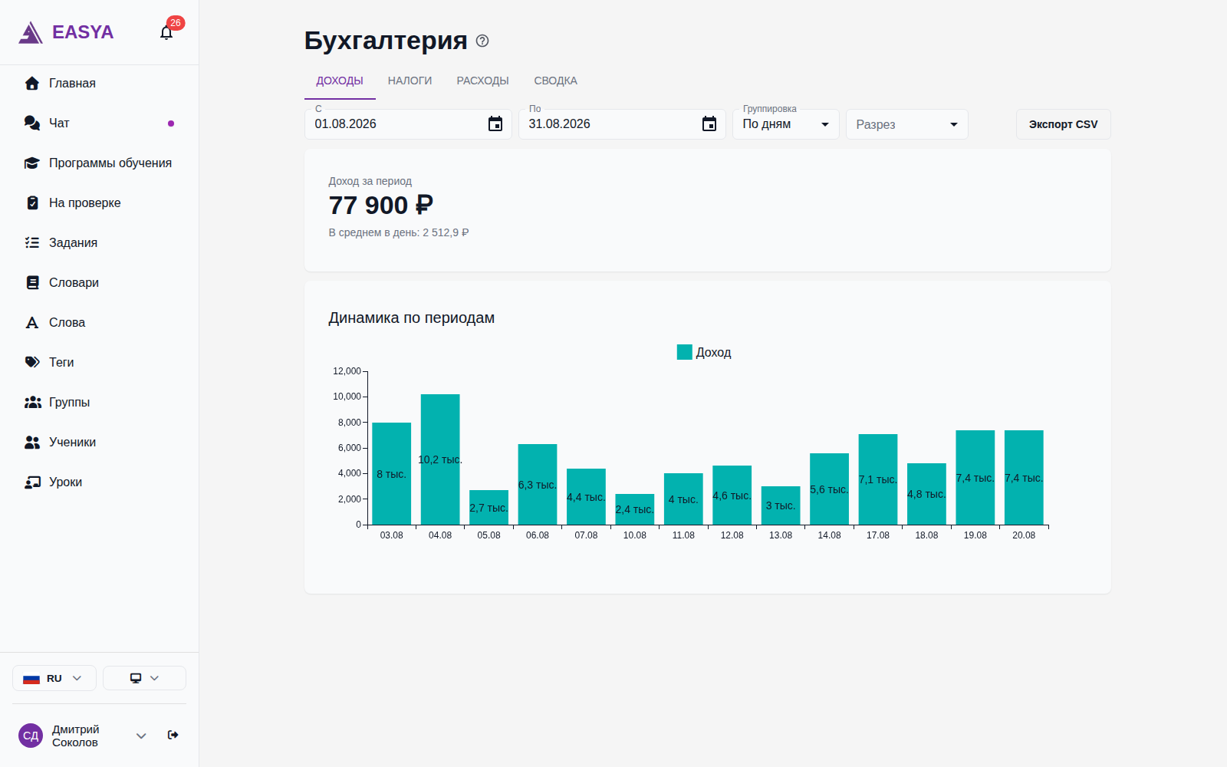Screen dimensions: 1227x767
Task: Click the EASYA logo
Action: [66, 32]
